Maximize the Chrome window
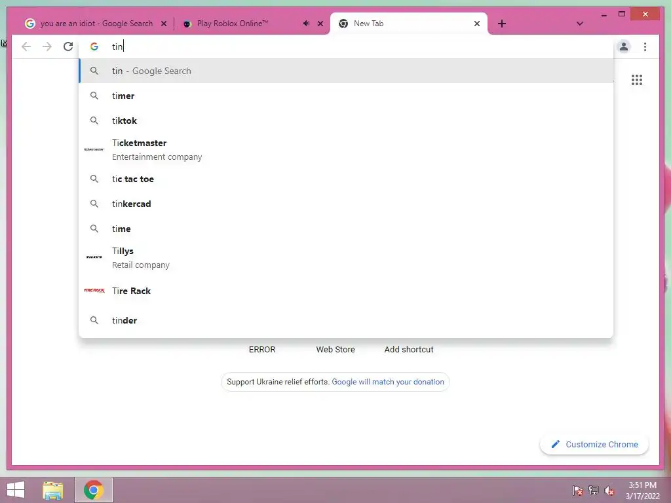The width and height of the screenshot is (671, 503). [x=622, y=14]
